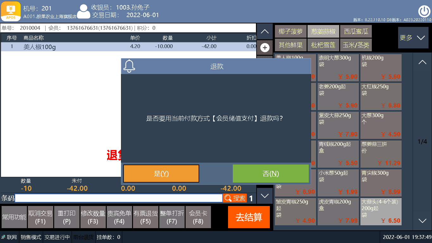
Task: Click member number 13761676631
Action: 99,28
